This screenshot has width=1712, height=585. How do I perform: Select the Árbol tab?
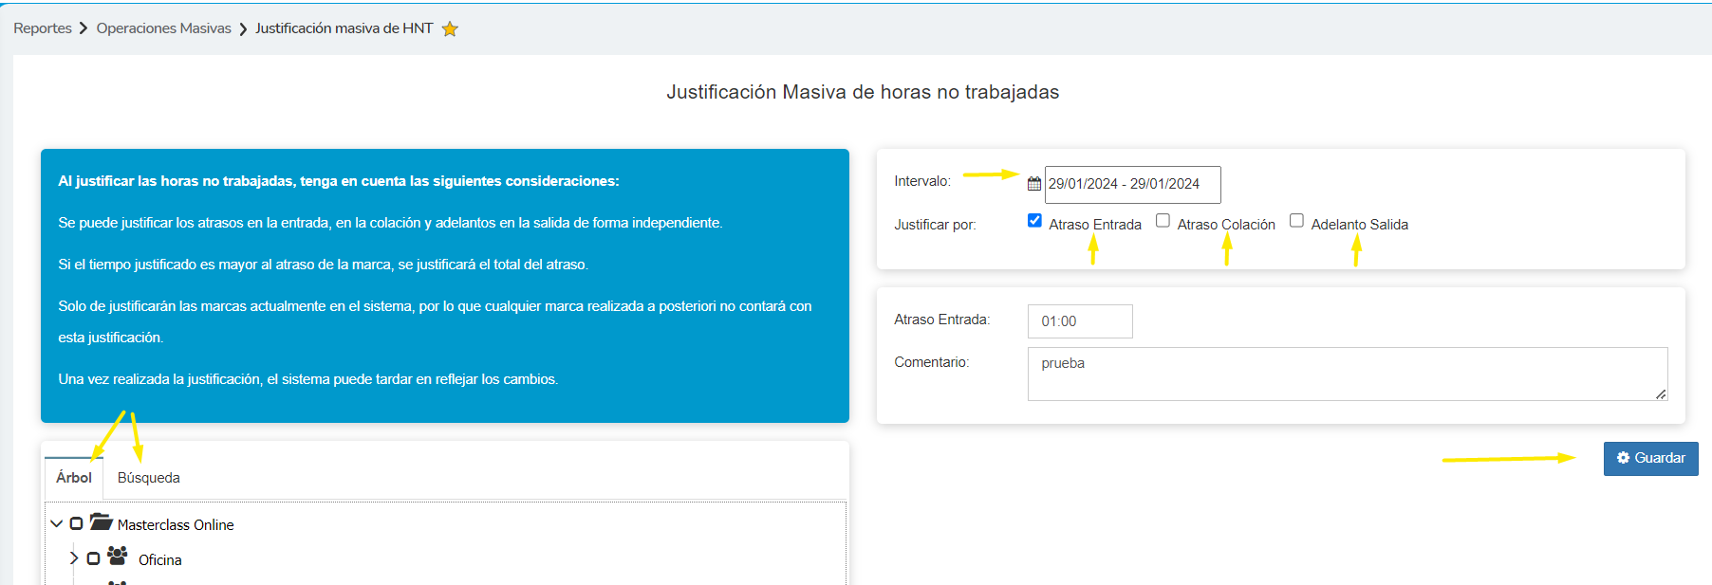(74, 478)
